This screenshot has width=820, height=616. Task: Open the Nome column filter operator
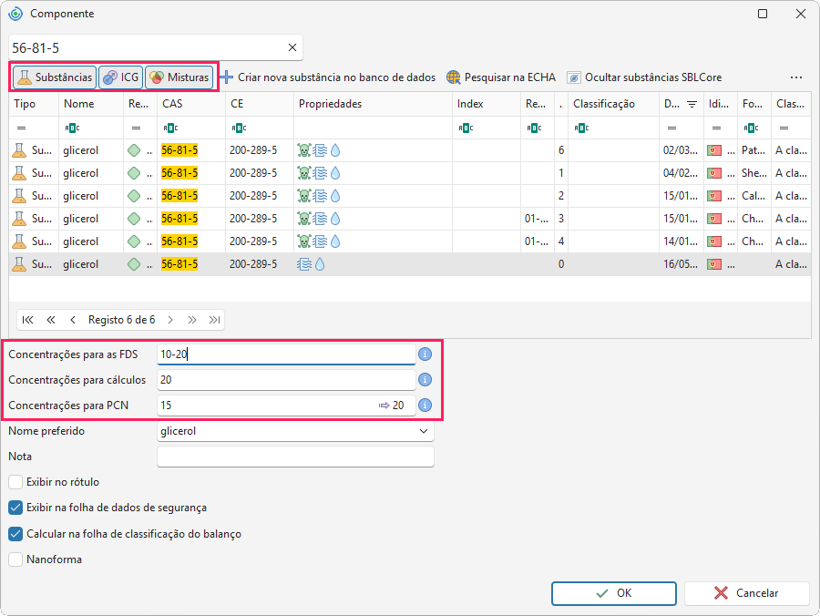72,128
